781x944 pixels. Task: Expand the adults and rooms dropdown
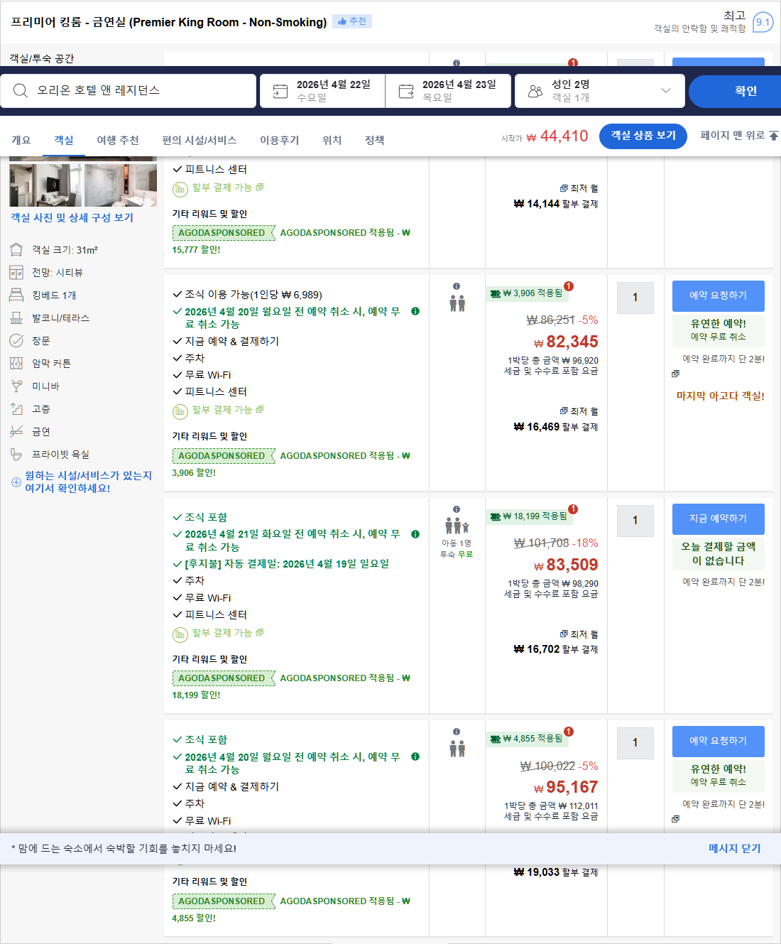click(665, 90)
